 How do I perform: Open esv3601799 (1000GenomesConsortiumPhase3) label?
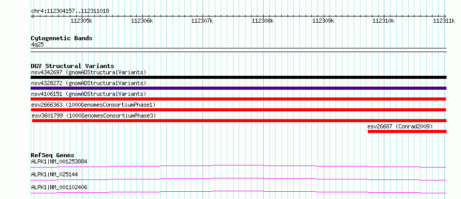click(x=94, y=115)
